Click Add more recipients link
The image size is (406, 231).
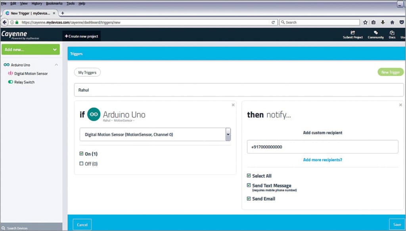(x=322, y=160)
